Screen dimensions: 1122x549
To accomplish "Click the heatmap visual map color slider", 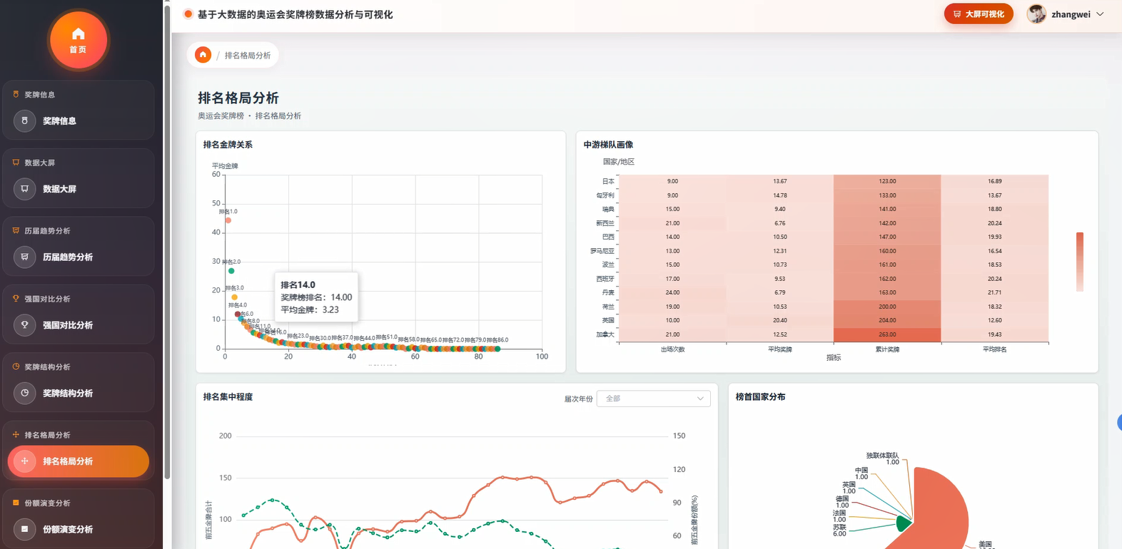I will pyautogui.click(x=1080, y=262).
